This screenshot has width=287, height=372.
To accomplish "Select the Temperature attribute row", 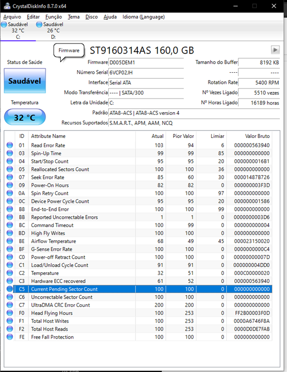I will click(x=138, y=273).
